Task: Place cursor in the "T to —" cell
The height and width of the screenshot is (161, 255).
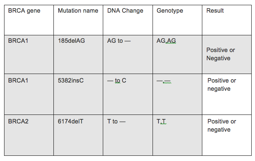Action: pyautogui.click(x=116, y=121)
